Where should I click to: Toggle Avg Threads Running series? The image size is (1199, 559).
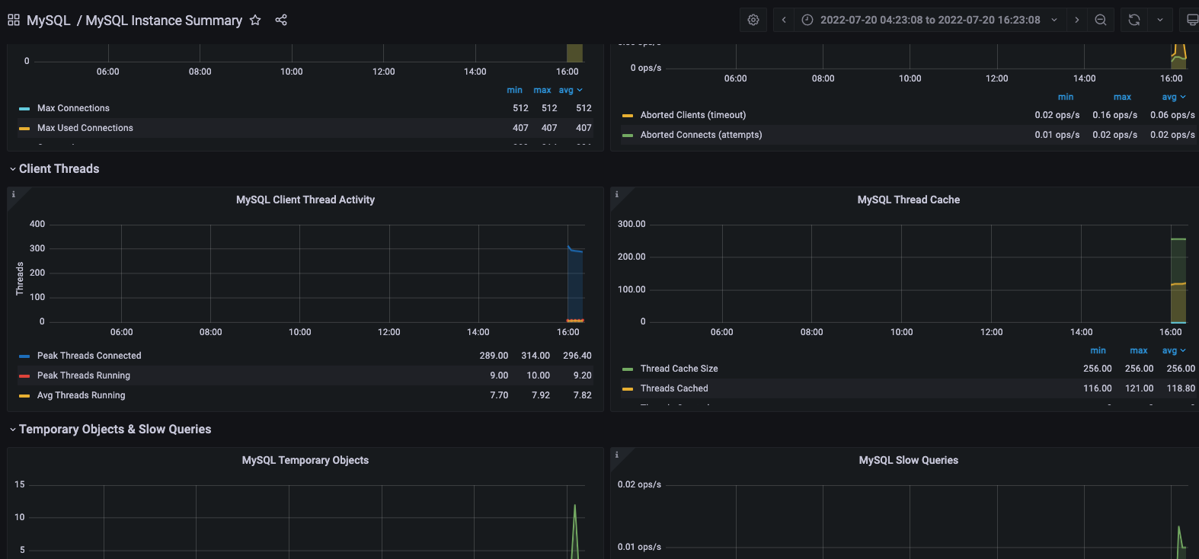[x=82, y=395]
